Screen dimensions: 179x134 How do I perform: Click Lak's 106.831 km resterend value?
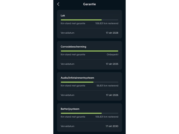point(107,23)
